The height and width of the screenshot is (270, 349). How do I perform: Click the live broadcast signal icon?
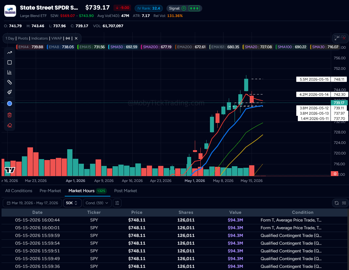[x=68, y=38]
